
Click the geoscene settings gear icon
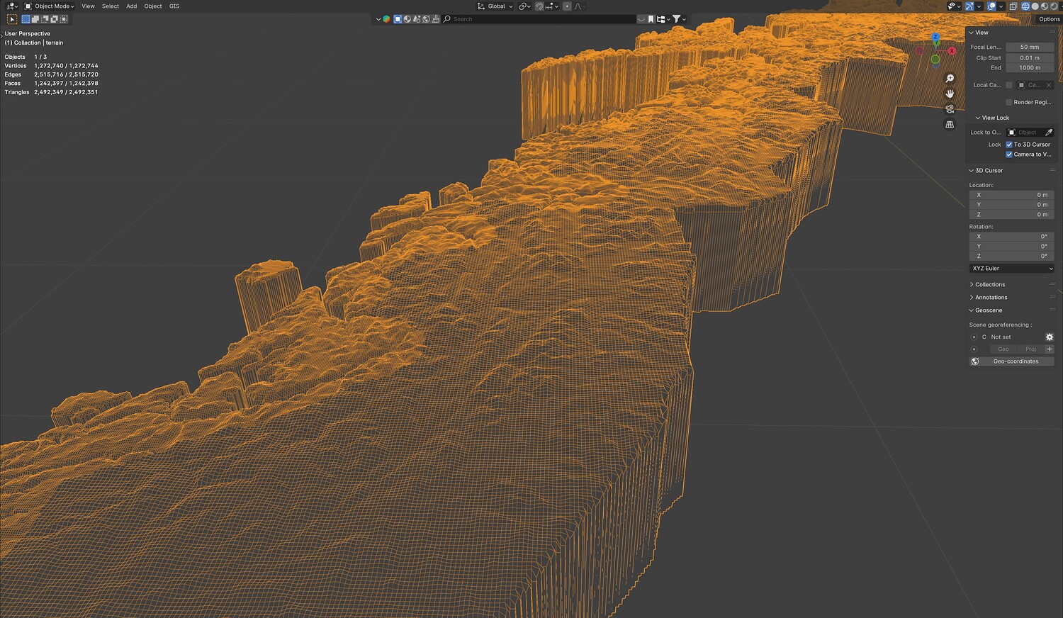tap(1050, 337)
